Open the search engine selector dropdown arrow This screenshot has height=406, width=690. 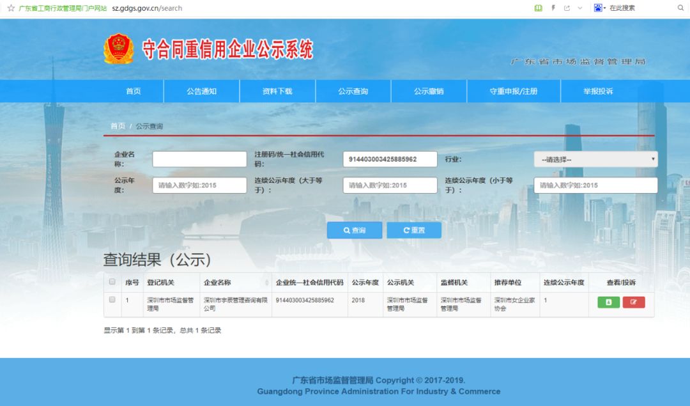pos(606,8)
